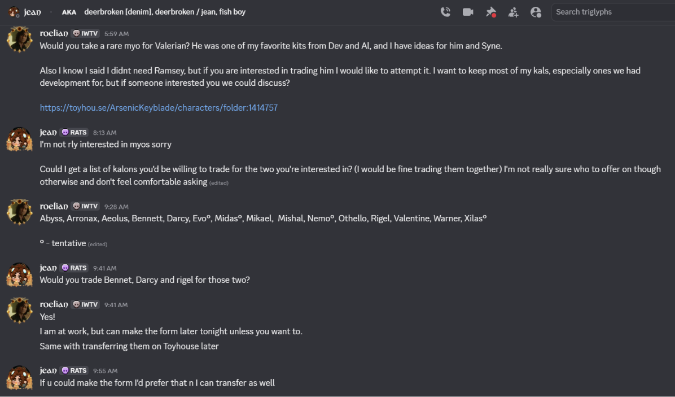Click jean's avatar on 8:13 AM message
Screen dimensions: 675x397
coord(19,139)
